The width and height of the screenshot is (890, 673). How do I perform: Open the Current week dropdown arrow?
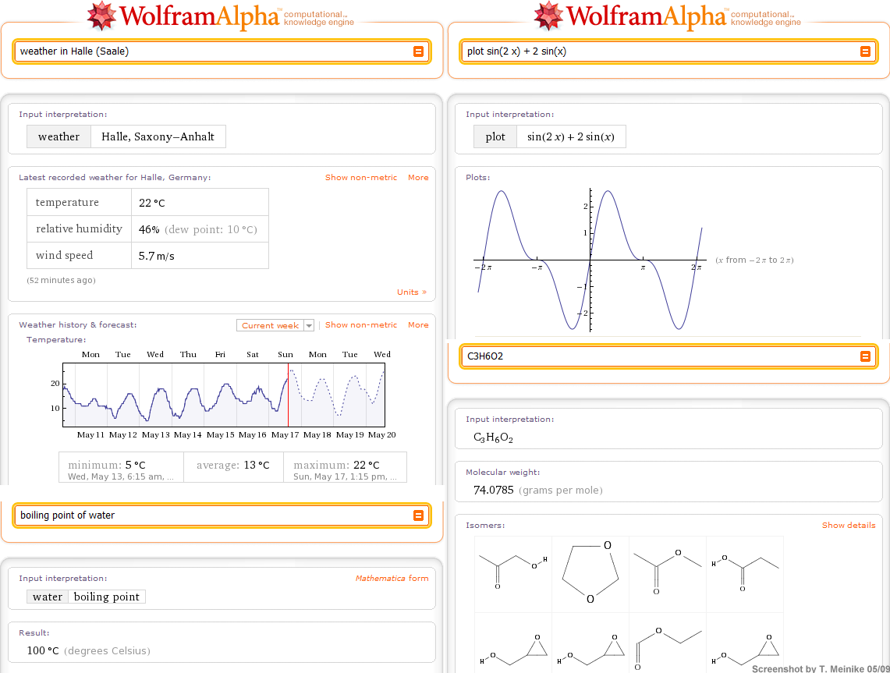(x=309, y=325)
